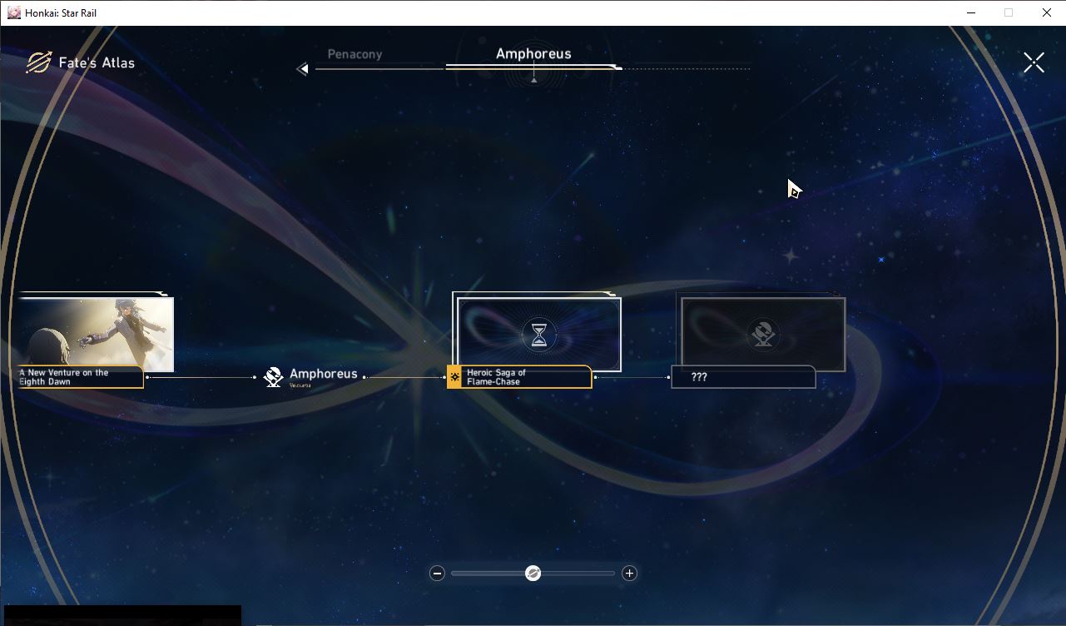This screenshot has height=626, width=1066.
Task: Click the Amphoreus planet node icon
Action: point(273,377)
